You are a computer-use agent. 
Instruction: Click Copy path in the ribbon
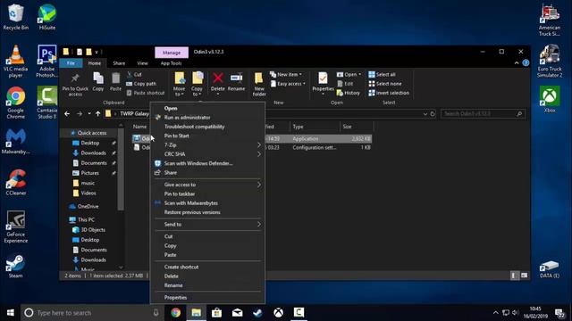coord(141,84)
